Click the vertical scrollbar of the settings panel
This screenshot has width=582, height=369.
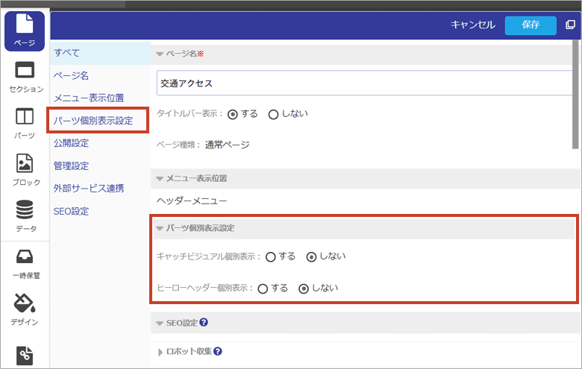(x=575, y=95)
